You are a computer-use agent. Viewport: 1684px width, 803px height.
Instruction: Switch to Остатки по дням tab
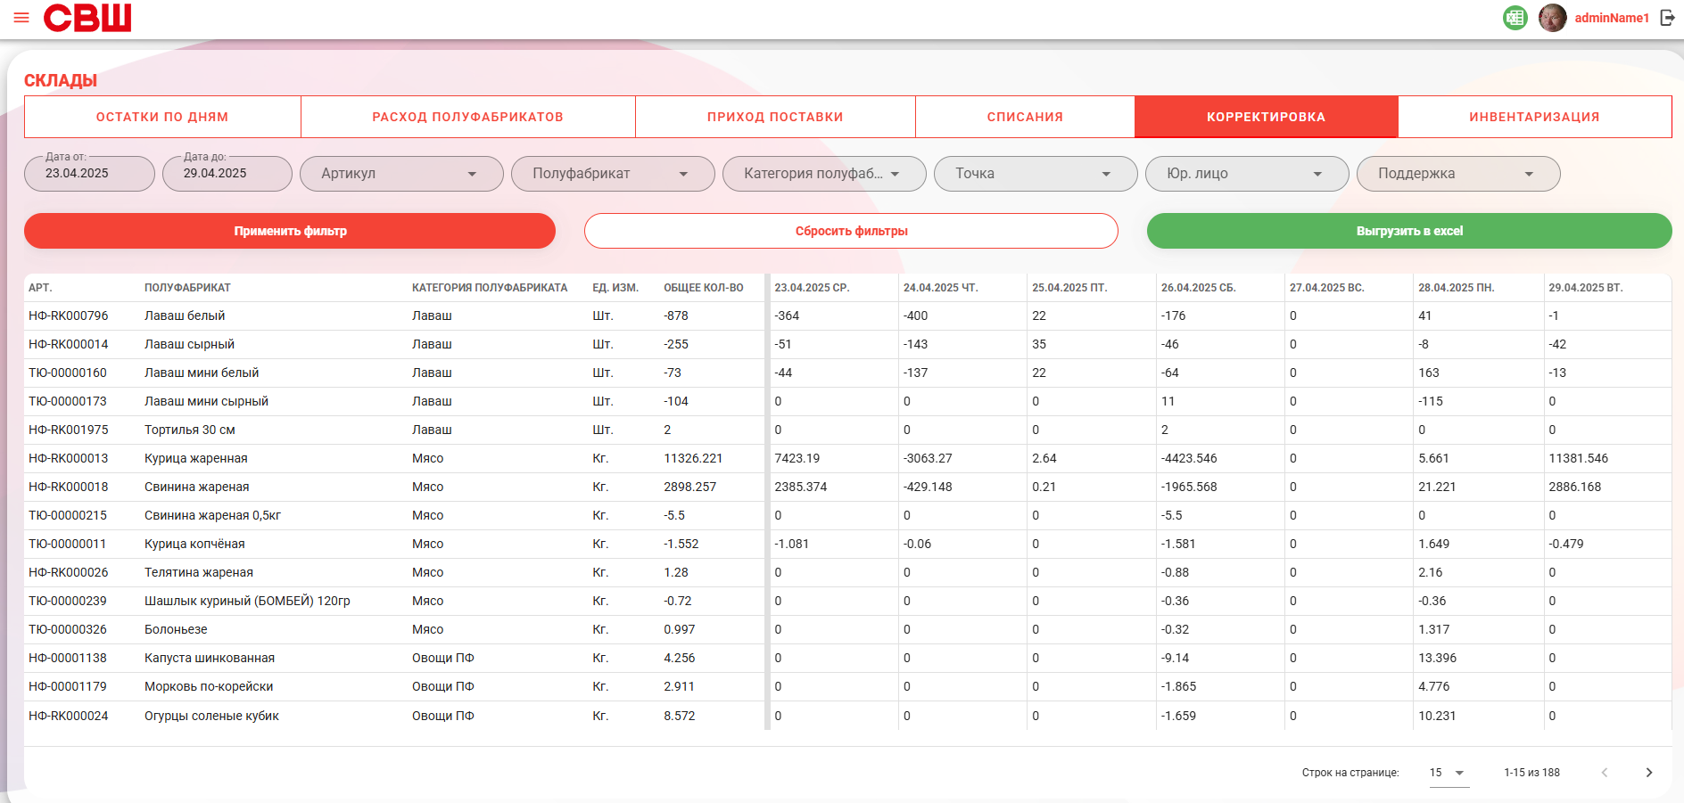tap(162, 117)
